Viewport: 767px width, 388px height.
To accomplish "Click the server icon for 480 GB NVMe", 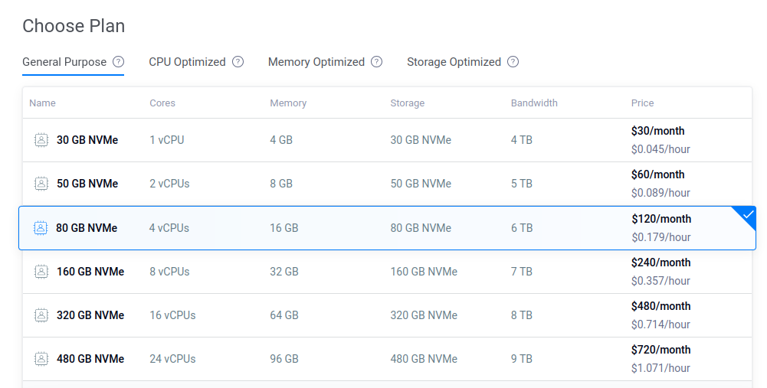I will [x=41, y=359].
